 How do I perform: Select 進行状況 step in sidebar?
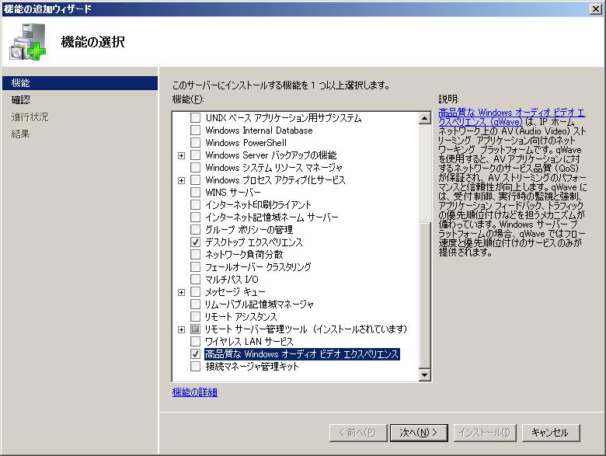(30, 117)
